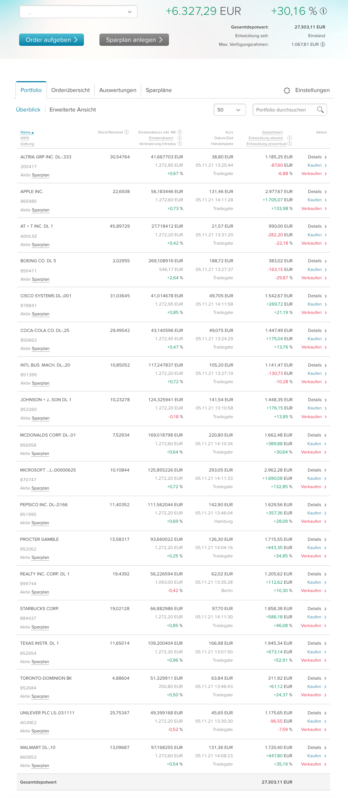Open Einstellungen gear icon
This screenshot has height=798, width=348.
point(287,91)
